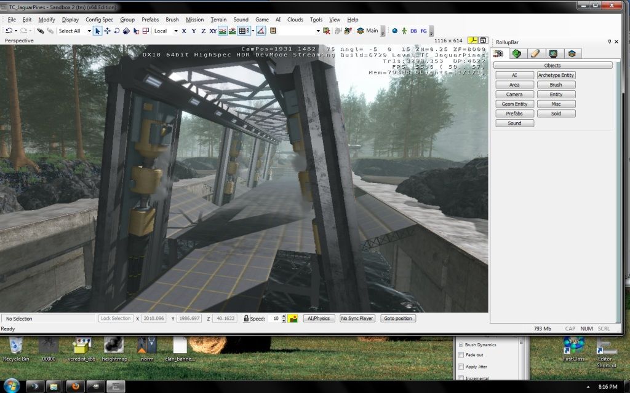Lock movement to the XY plane
This screenshot has height=393, width=630.
213,31
